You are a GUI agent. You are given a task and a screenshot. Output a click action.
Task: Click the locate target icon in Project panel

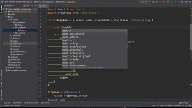point(24,6)
